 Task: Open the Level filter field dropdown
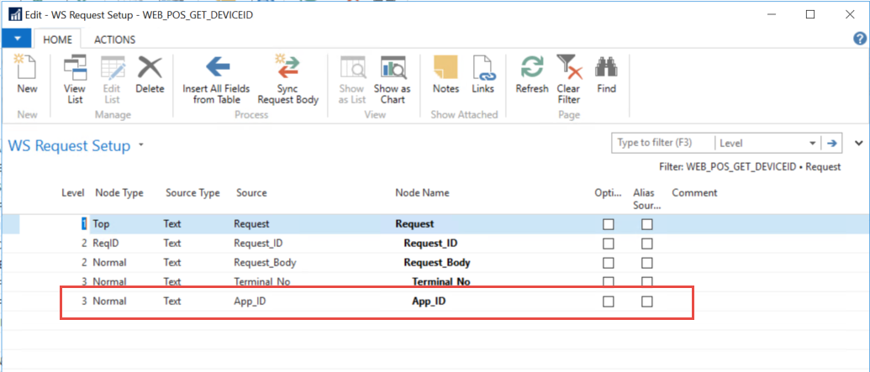pyautogui.click(x=812, y=144)
